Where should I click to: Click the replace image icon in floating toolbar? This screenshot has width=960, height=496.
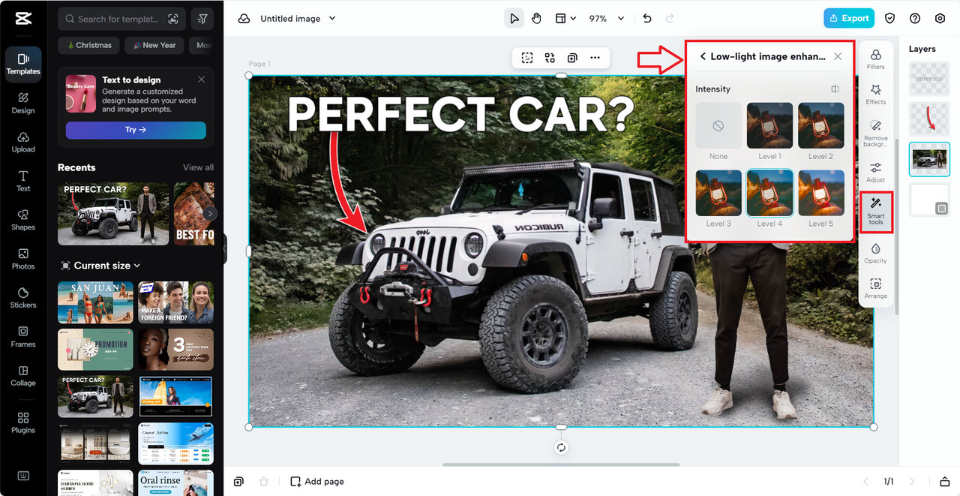pyautogui.click(x=550, y=58)
